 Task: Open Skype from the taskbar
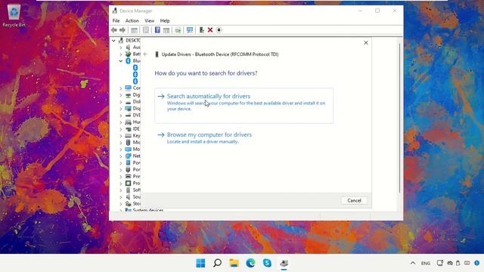(267, 263)
